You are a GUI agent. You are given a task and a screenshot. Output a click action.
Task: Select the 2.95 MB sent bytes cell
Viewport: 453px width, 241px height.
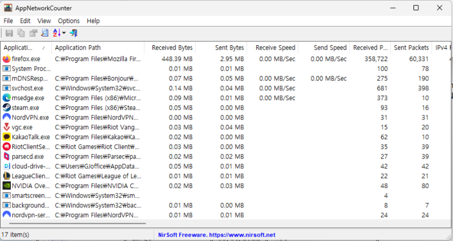click(232, 59)
